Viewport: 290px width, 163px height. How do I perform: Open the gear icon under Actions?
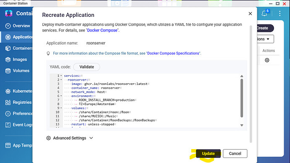267,60
